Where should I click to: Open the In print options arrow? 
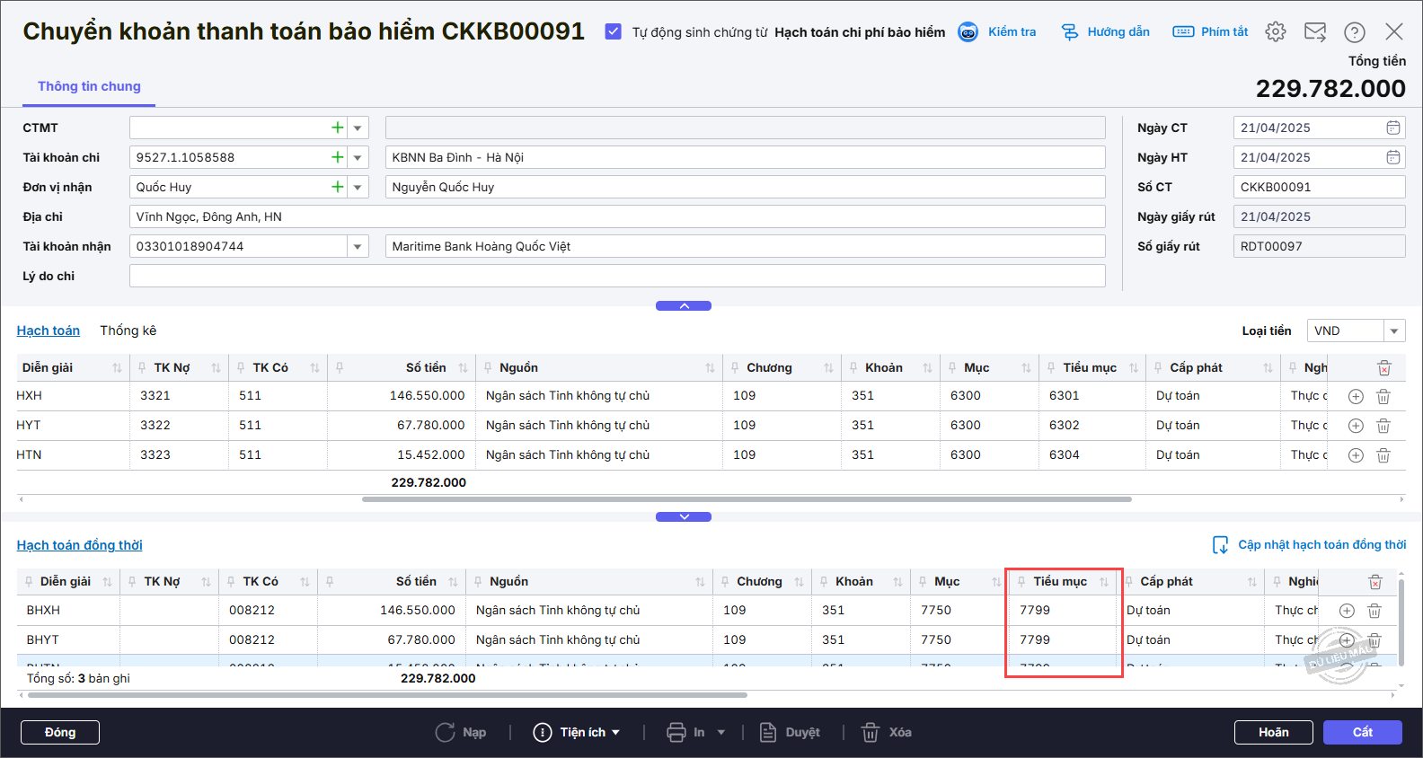[721, 733]
